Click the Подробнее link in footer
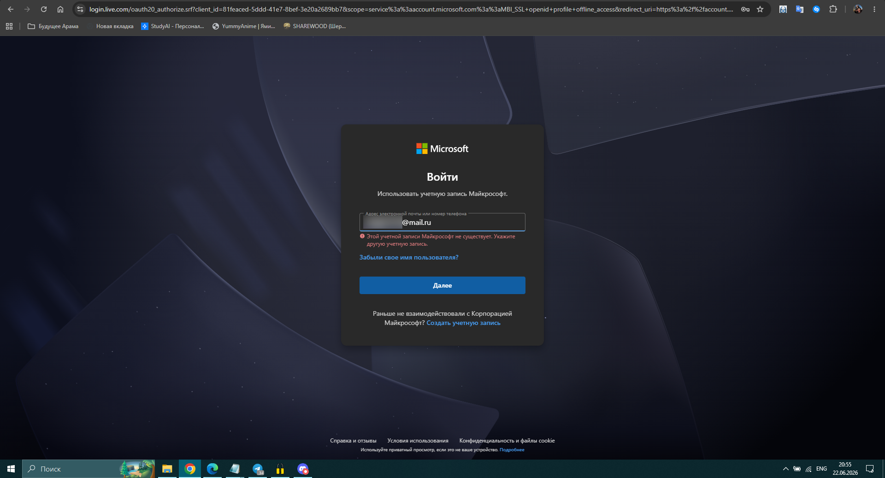This screenshot has width=885, height=478. coord(512,450)
